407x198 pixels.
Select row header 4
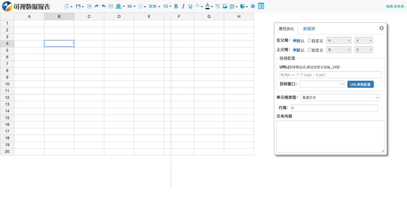tap(7, 43)
